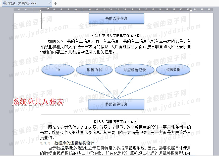Click the heading 3.1.3 数据库的逻辑结构设计
This screenshot has width=219, height=156.
pos(67,143)
